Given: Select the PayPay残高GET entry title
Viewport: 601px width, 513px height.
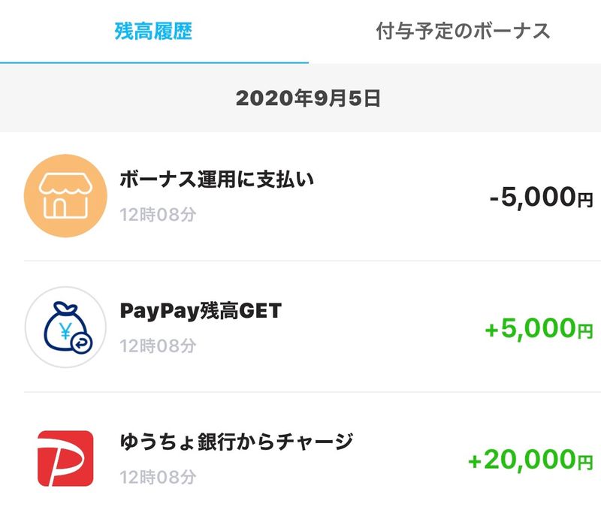Looking at the screenshot, I should coord(201,311).
